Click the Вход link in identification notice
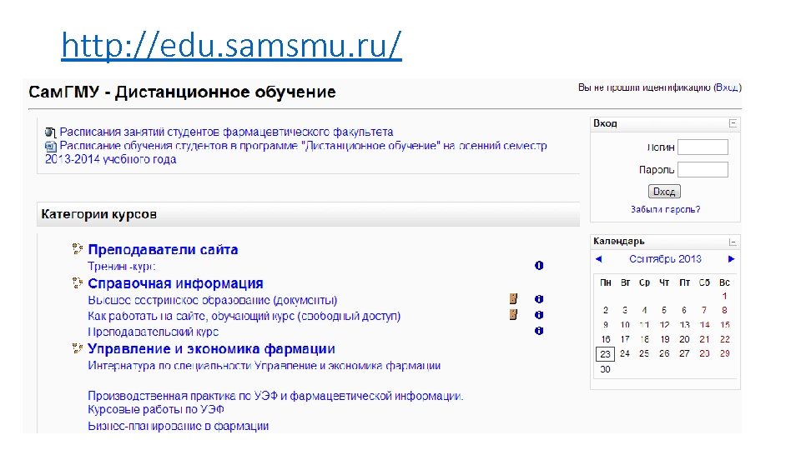 [727, 87]
